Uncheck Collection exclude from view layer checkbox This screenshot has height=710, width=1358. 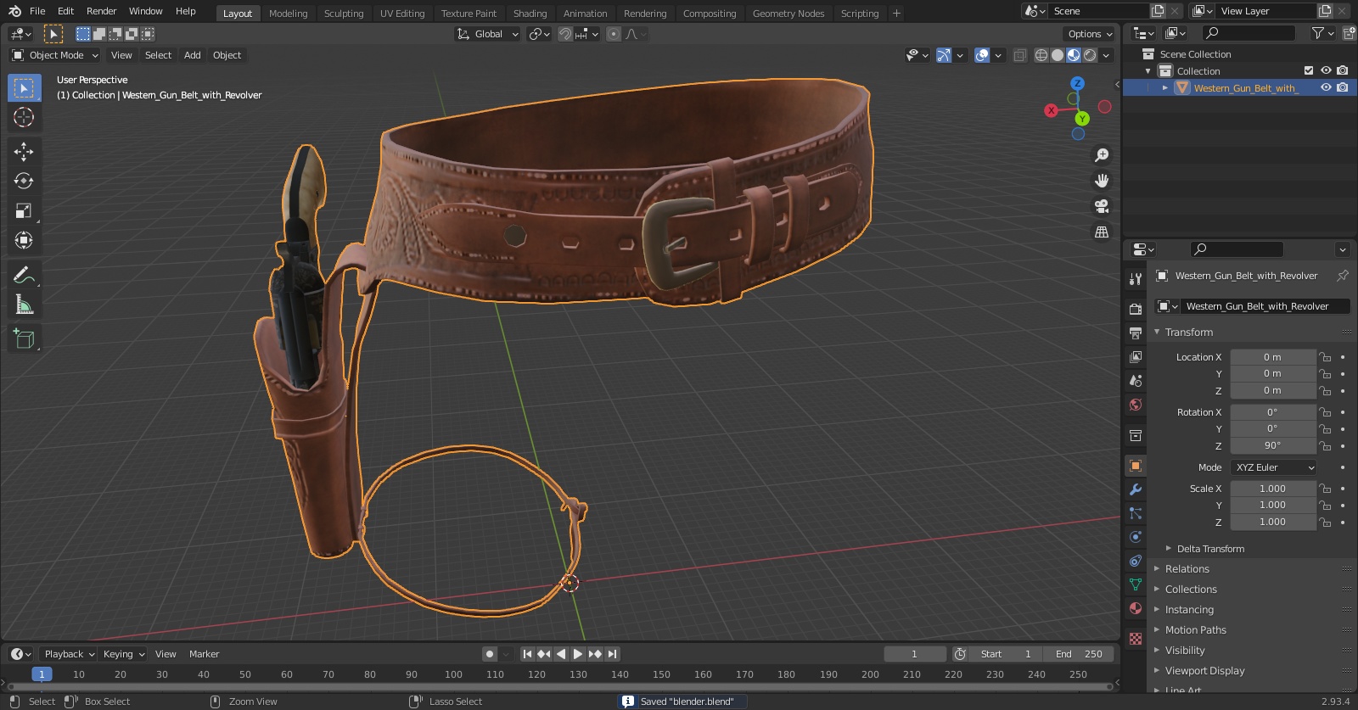[x=1309, y=70]
